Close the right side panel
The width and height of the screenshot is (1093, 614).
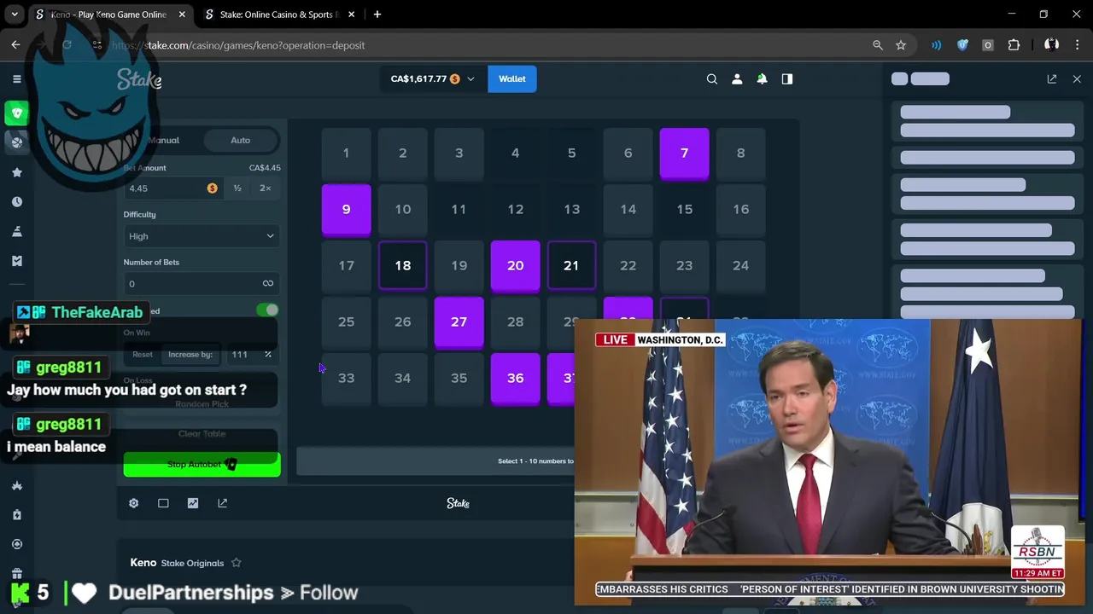[x=1077, y=78]
